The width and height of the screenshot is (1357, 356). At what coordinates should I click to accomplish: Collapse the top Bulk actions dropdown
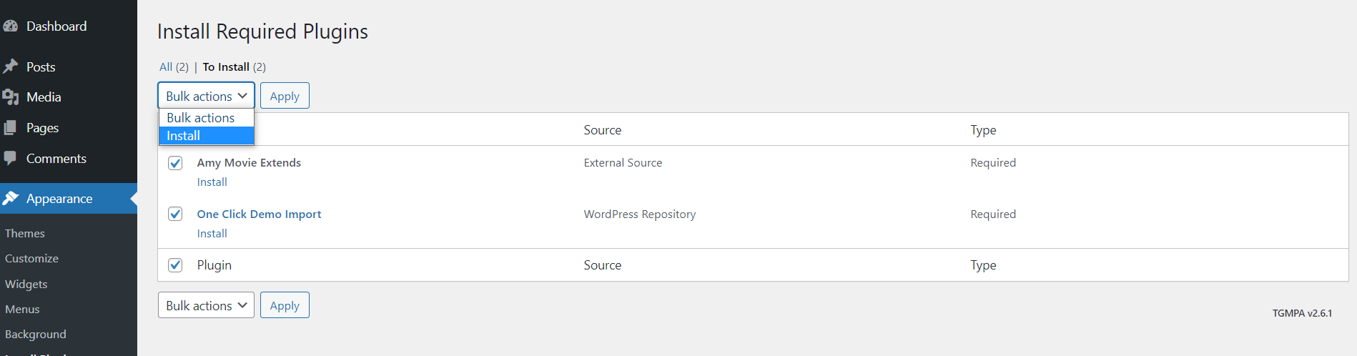click(206, 96)
